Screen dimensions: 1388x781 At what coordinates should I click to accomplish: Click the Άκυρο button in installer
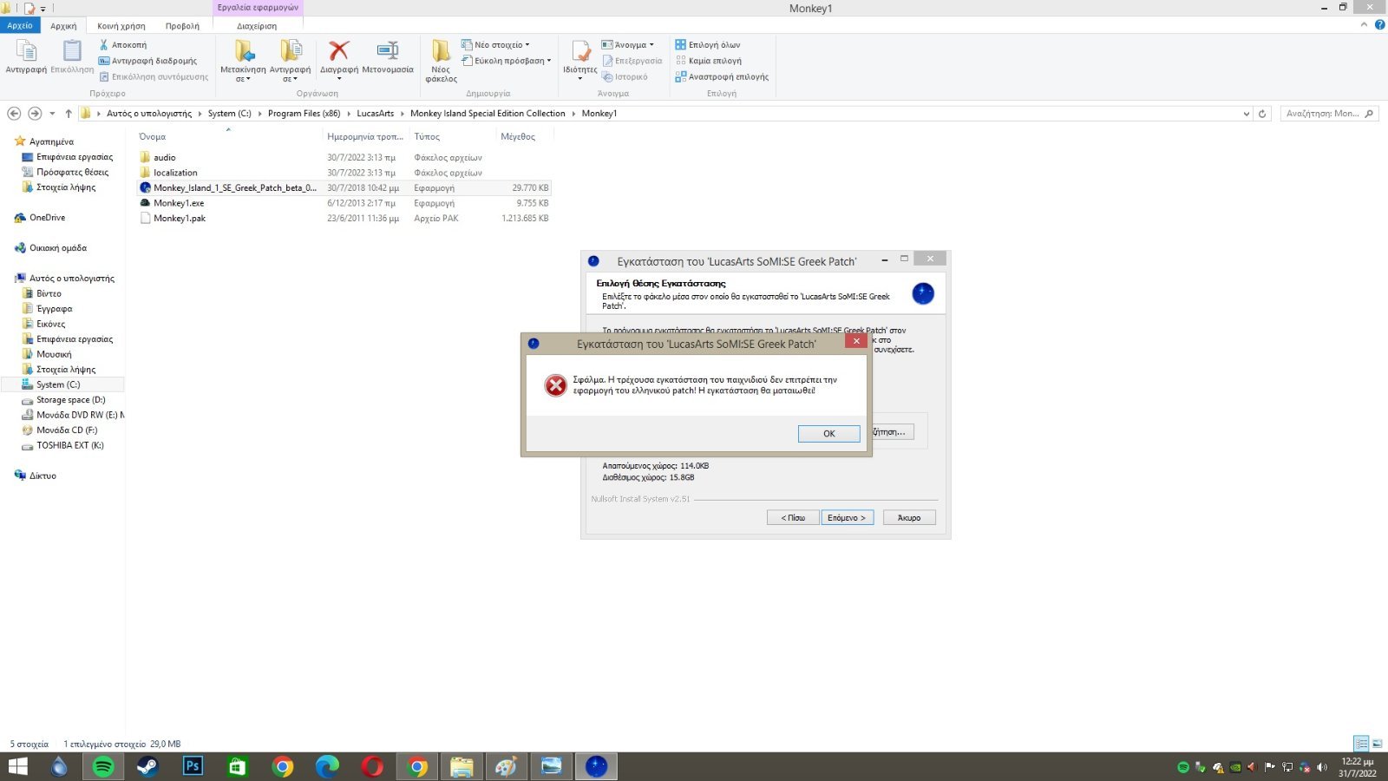(x=909, y=517)
